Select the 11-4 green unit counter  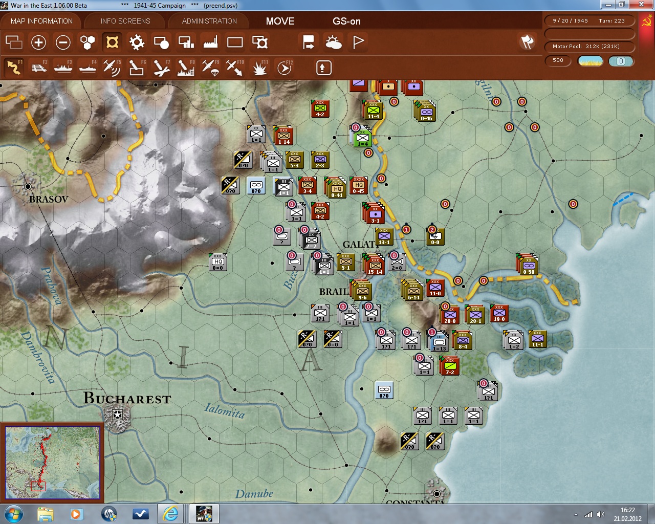(x=374, y=111)
